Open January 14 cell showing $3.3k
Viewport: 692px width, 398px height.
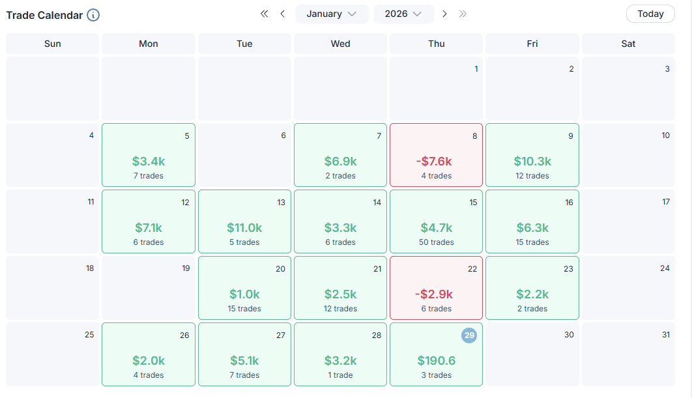pos(340,221)
